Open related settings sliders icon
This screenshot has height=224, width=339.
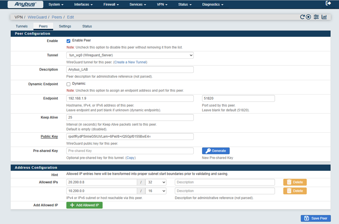[316, 17]
